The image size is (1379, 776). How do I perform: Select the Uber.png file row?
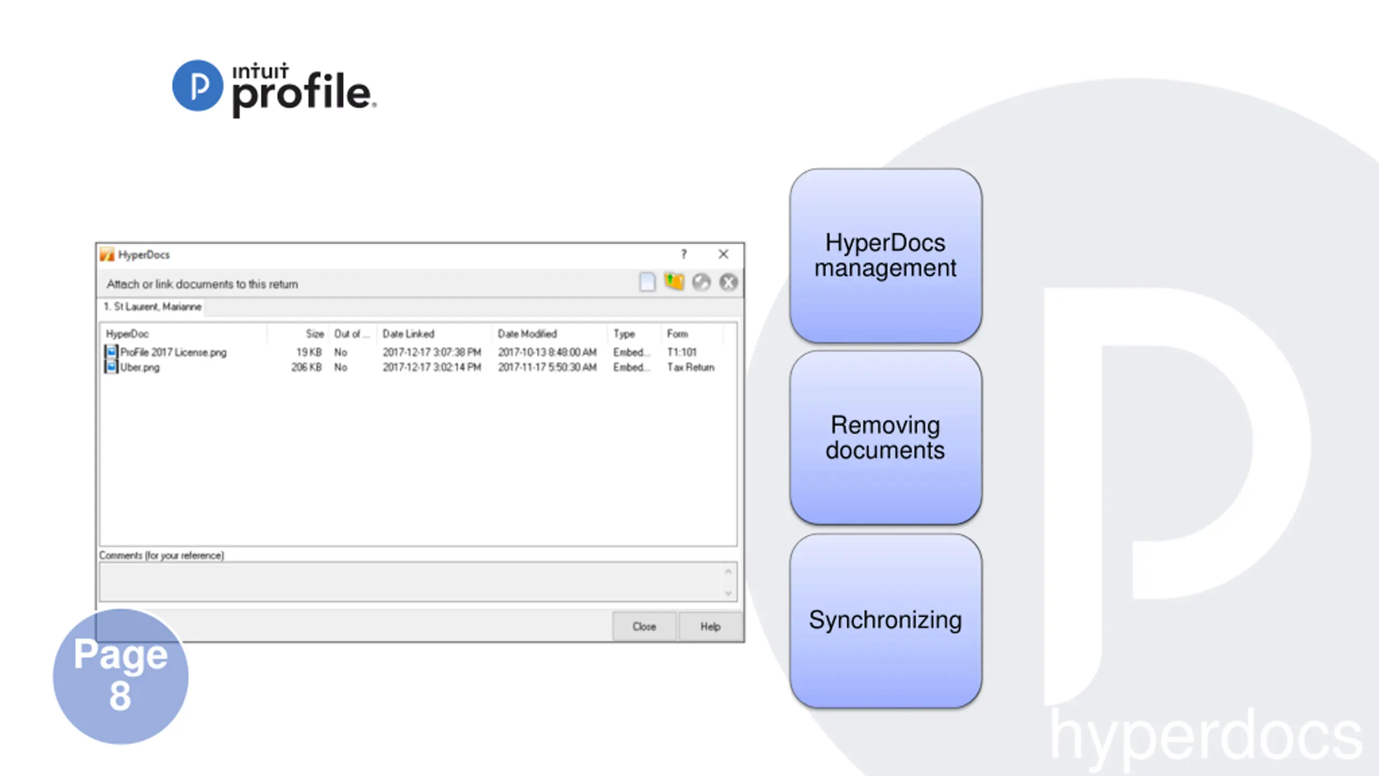140,367
